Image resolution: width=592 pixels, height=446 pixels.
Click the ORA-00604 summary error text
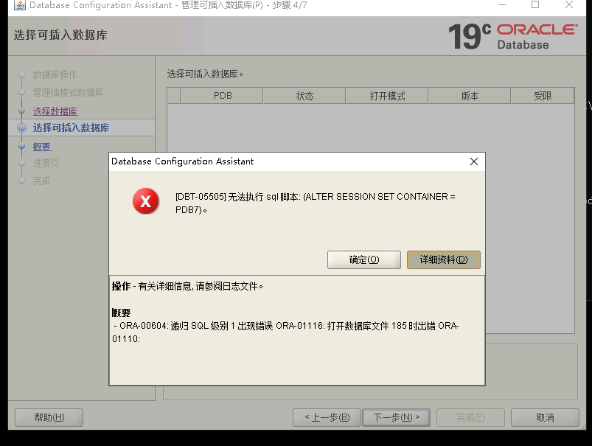(x=285, y=332)
